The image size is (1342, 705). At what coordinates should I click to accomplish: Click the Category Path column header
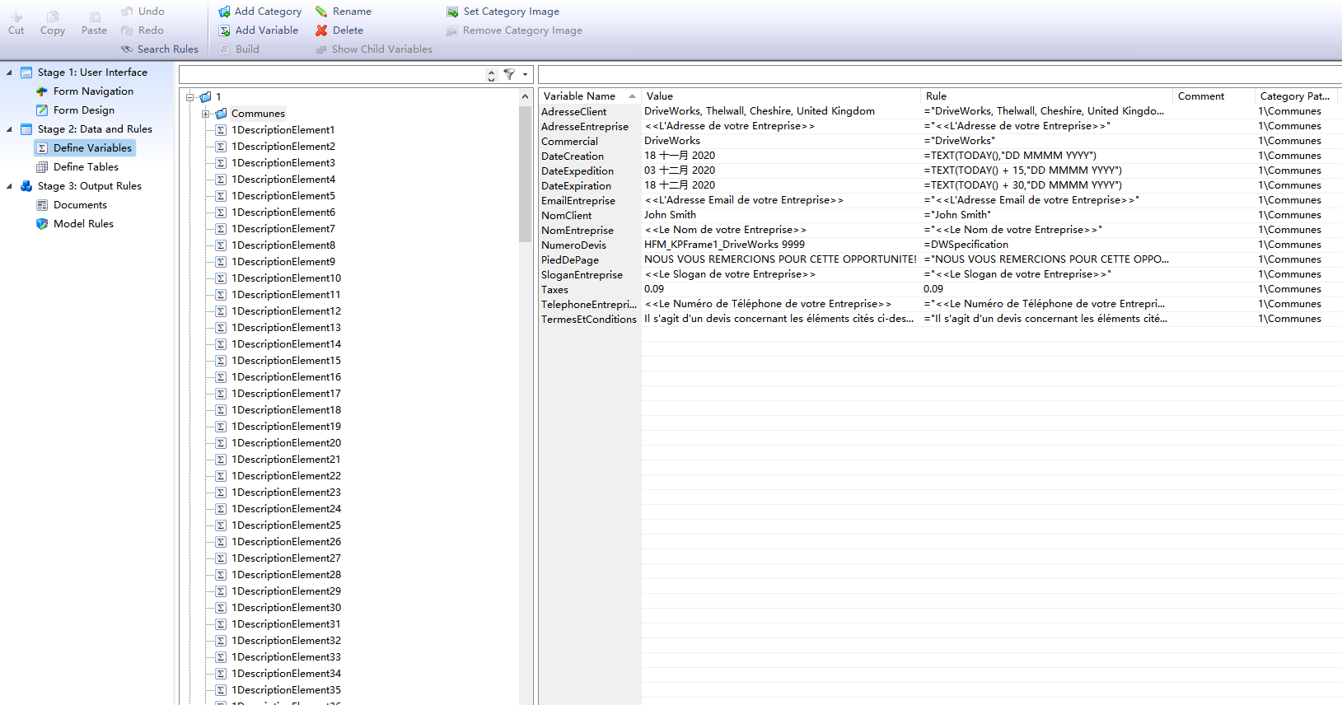tap(1298, 96)
